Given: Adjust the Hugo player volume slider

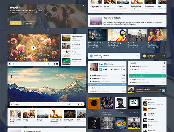Looking at the screenshot, I should 117,69.
